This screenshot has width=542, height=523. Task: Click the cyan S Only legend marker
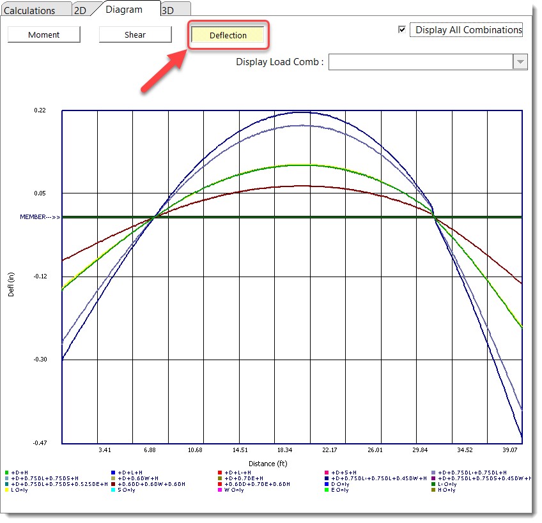(x=113, y=490)
